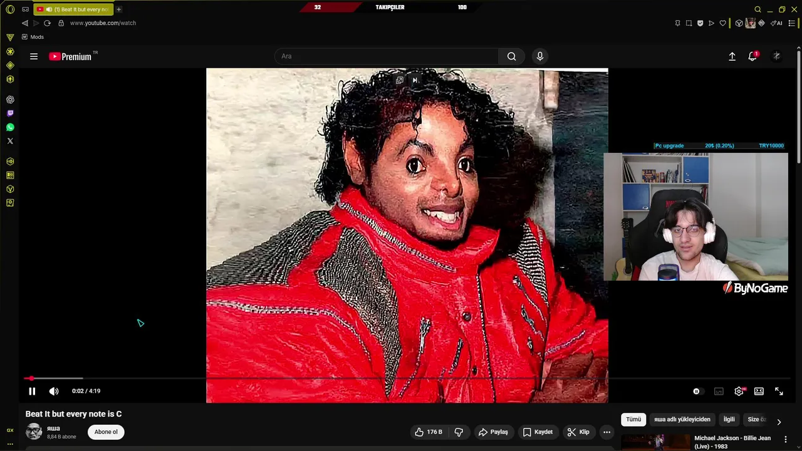Exit full screen view button
Screen dimensions: 802x451
point(779,391)
